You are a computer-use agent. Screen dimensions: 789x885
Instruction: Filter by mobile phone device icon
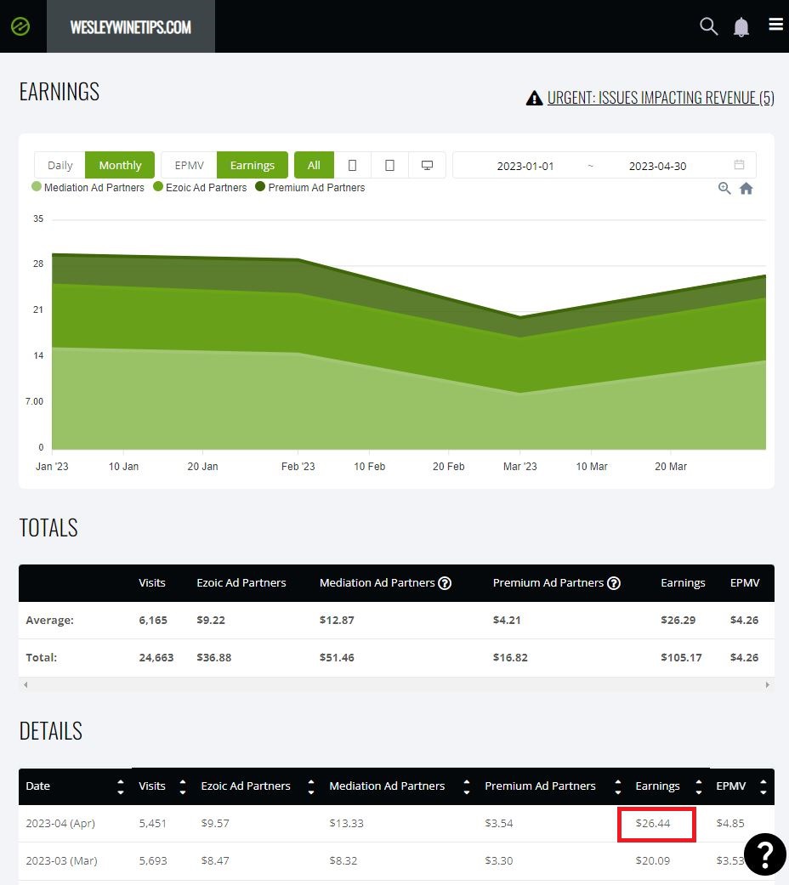click(x=352, y=166)
